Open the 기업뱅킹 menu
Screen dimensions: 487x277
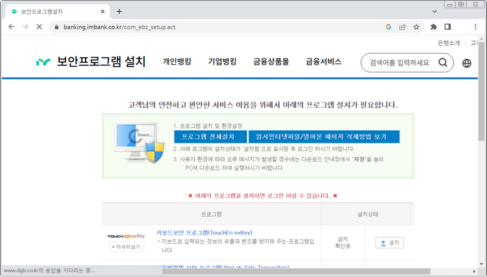223,61
